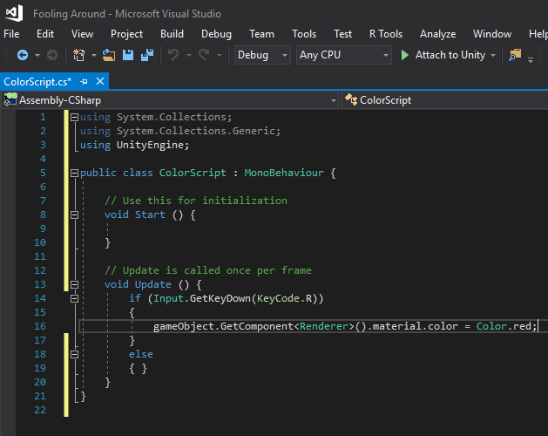Click the Renderer type in line 16

324,326
